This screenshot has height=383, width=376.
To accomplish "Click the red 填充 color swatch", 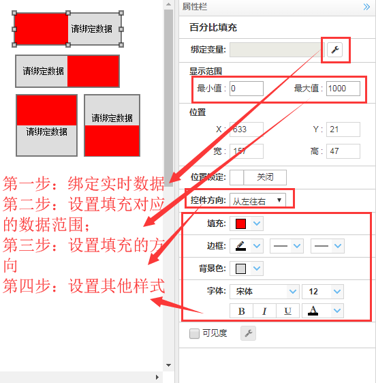I will point(240,224).
